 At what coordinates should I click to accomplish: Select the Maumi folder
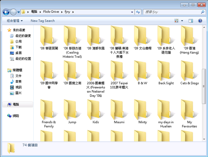119,112
